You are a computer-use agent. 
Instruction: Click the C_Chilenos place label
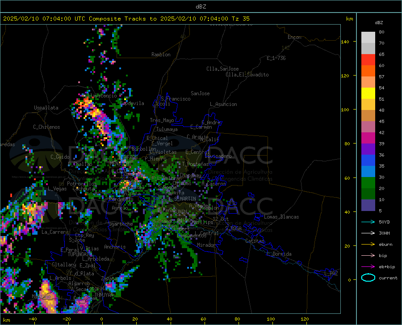click(x=46, y=127)
